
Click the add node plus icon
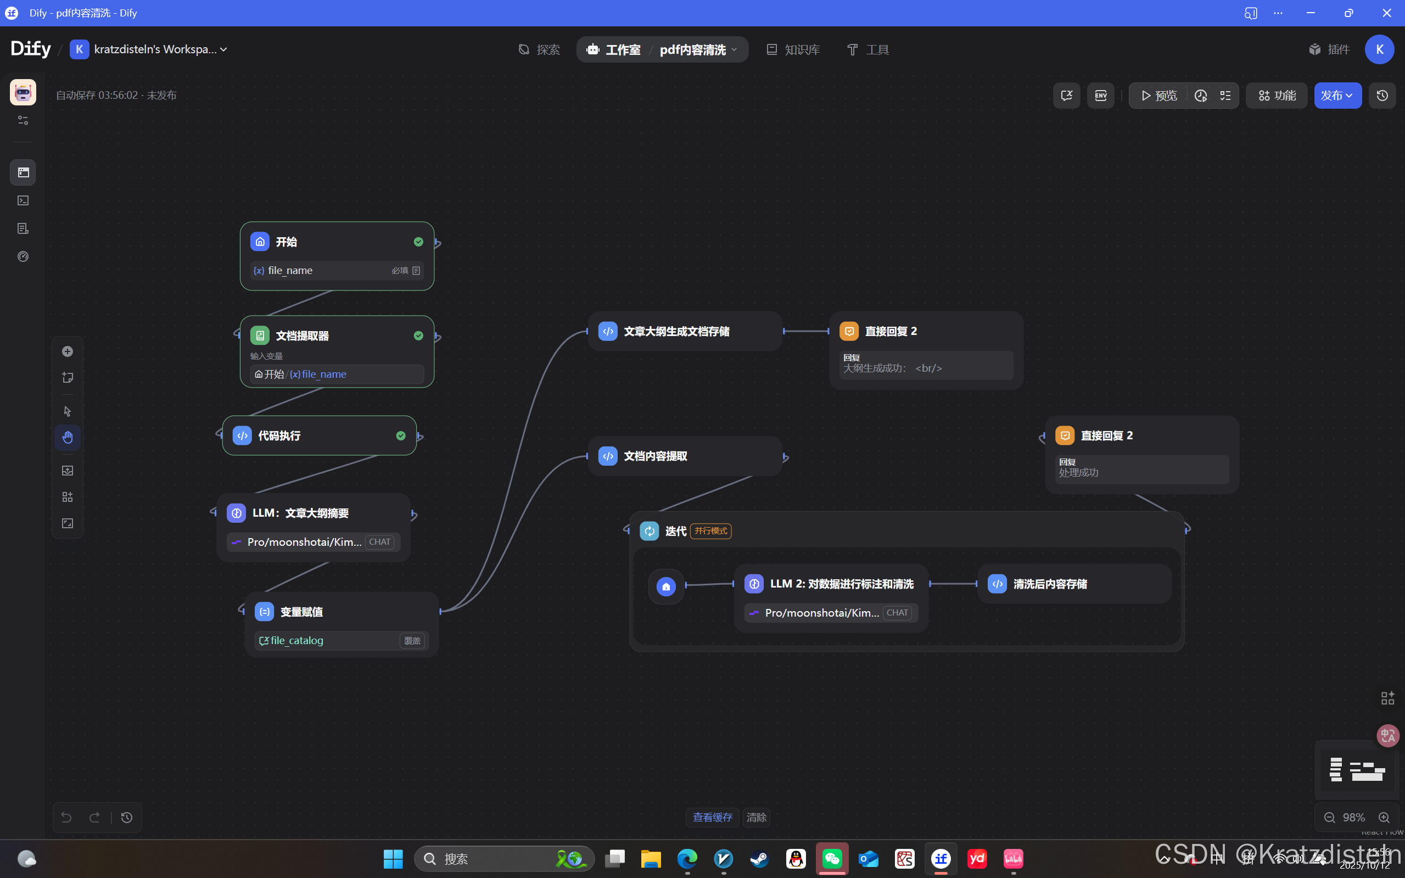pyautogui.click(x=68, y=351)
